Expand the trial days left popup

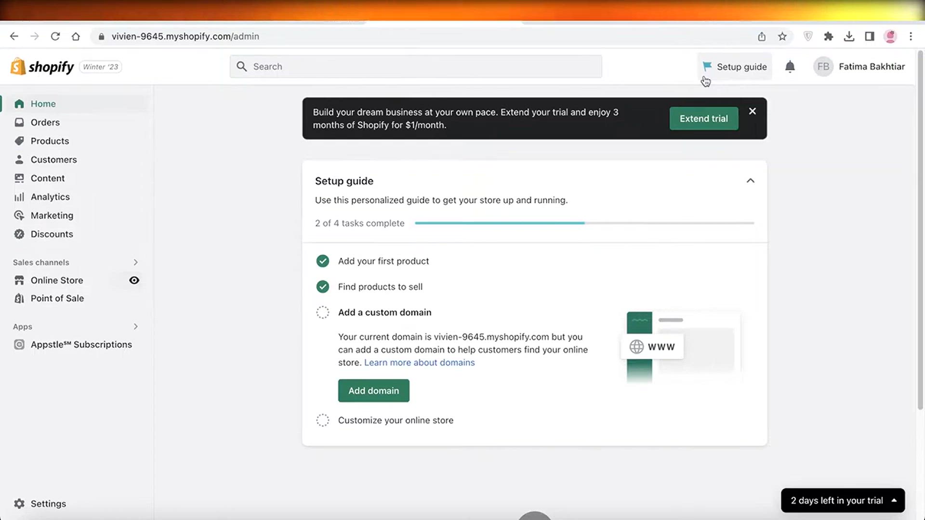[843, 500]
